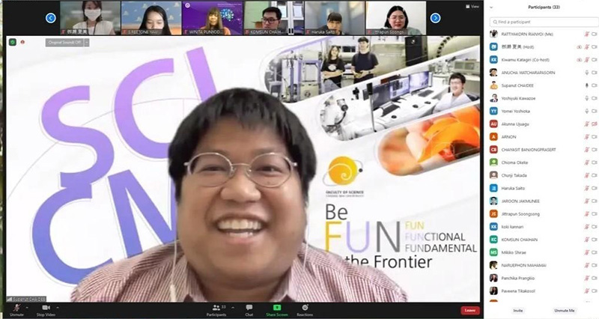Show next video thumbnails with right arrow

tap(436, 18)
